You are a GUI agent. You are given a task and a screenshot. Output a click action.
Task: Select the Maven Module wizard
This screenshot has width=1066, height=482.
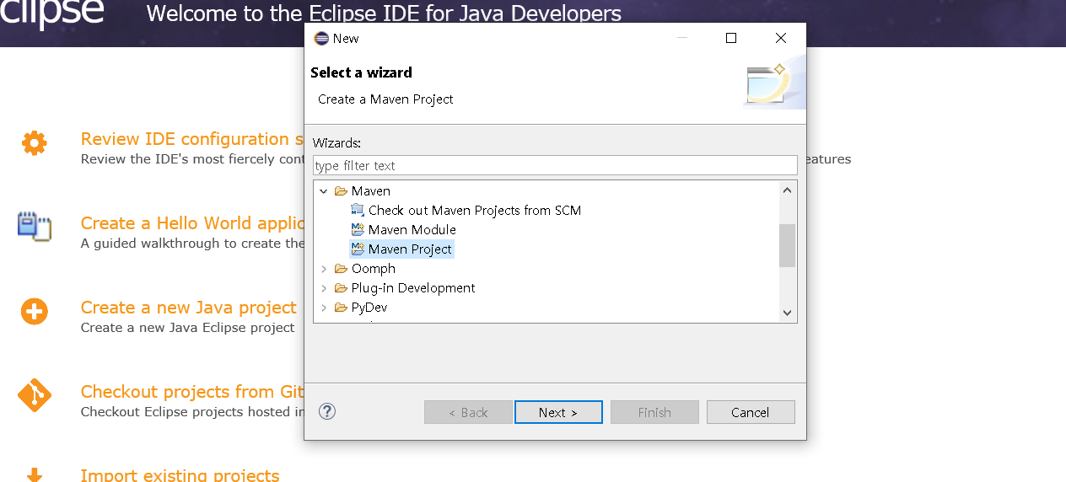[x=412, y=230]
